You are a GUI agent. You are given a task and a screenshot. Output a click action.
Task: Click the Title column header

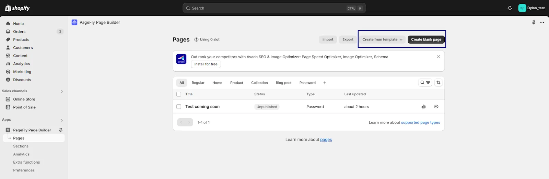pyautogui.click(x=189, y=94)
